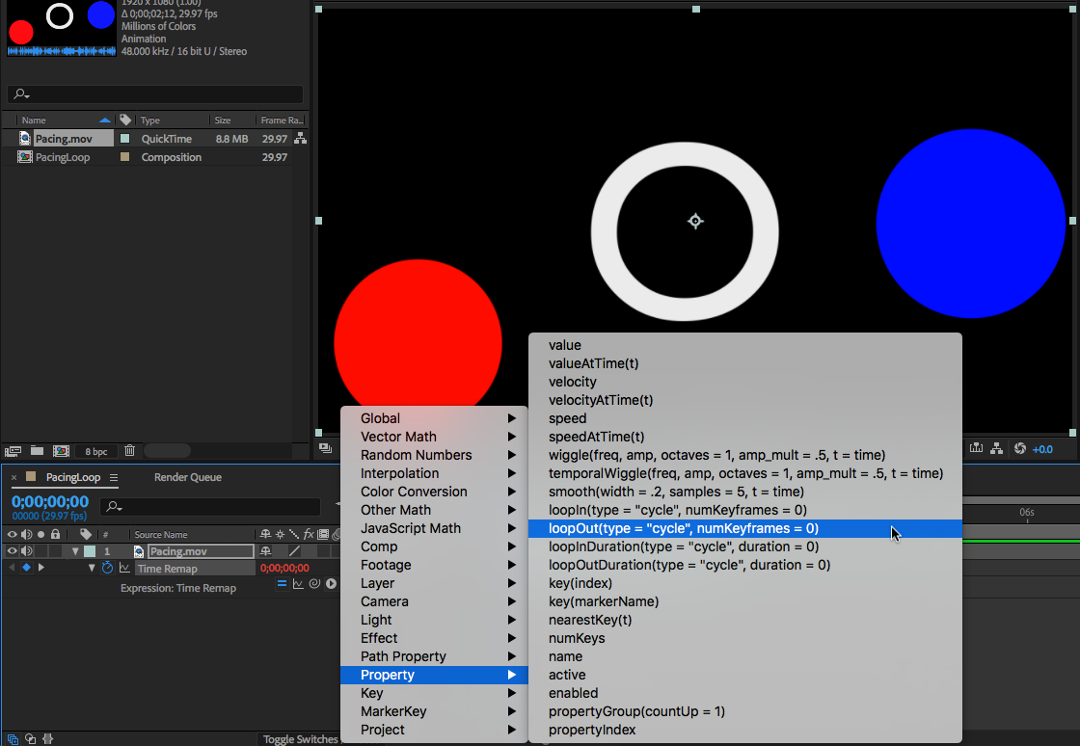
Task: Click the Time Remap stopwatch icon
Action: coord(108,569)
